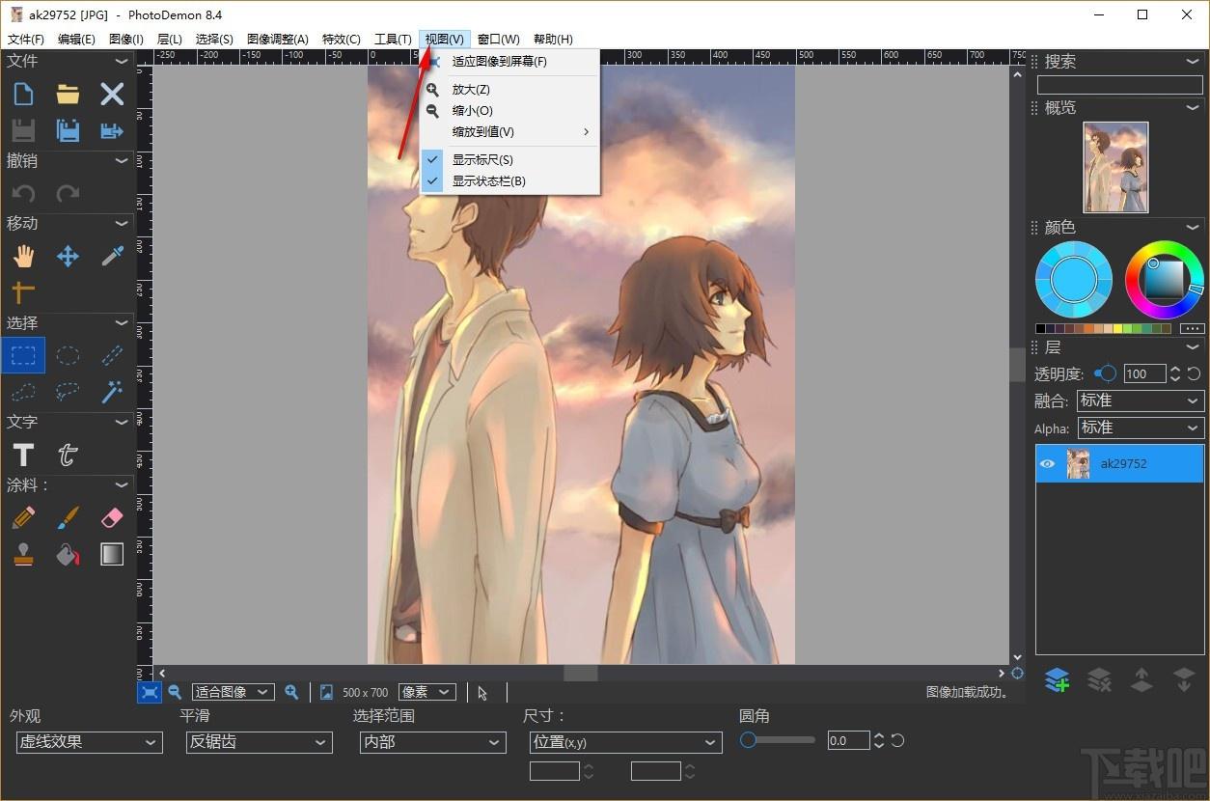Close the current image with the X icon

tap(112, 94)
